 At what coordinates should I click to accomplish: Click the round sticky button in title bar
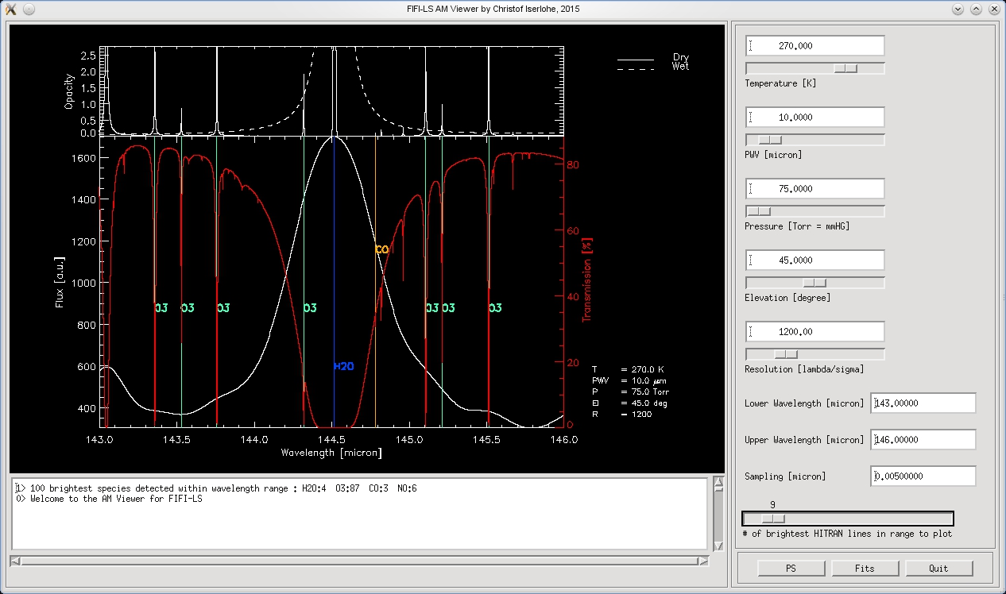pyautogui.click(x=29, y=9)
